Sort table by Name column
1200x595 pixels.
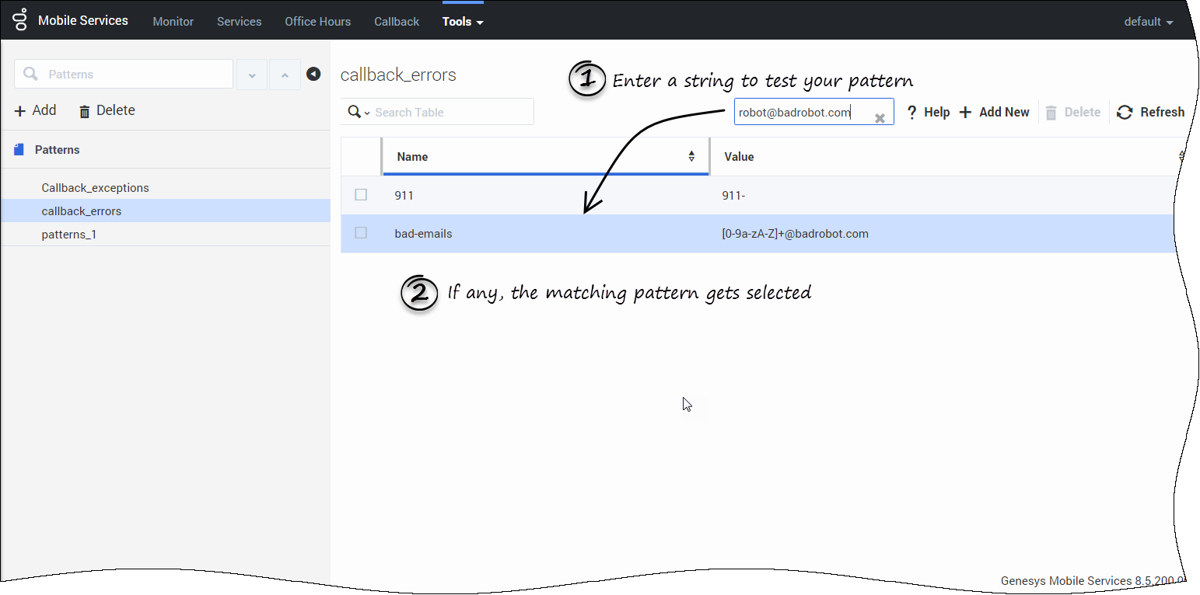(x=546, y=157)
